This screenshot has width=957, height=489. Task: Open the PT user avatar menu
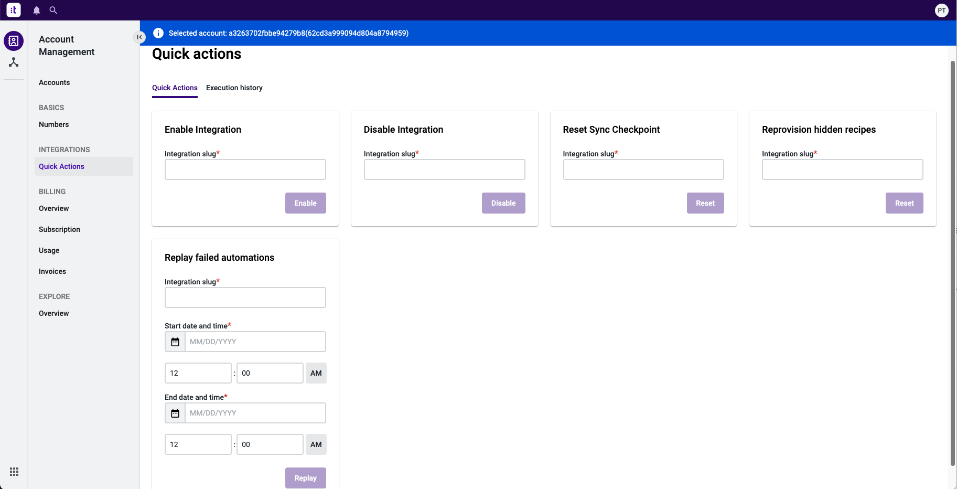942,10
